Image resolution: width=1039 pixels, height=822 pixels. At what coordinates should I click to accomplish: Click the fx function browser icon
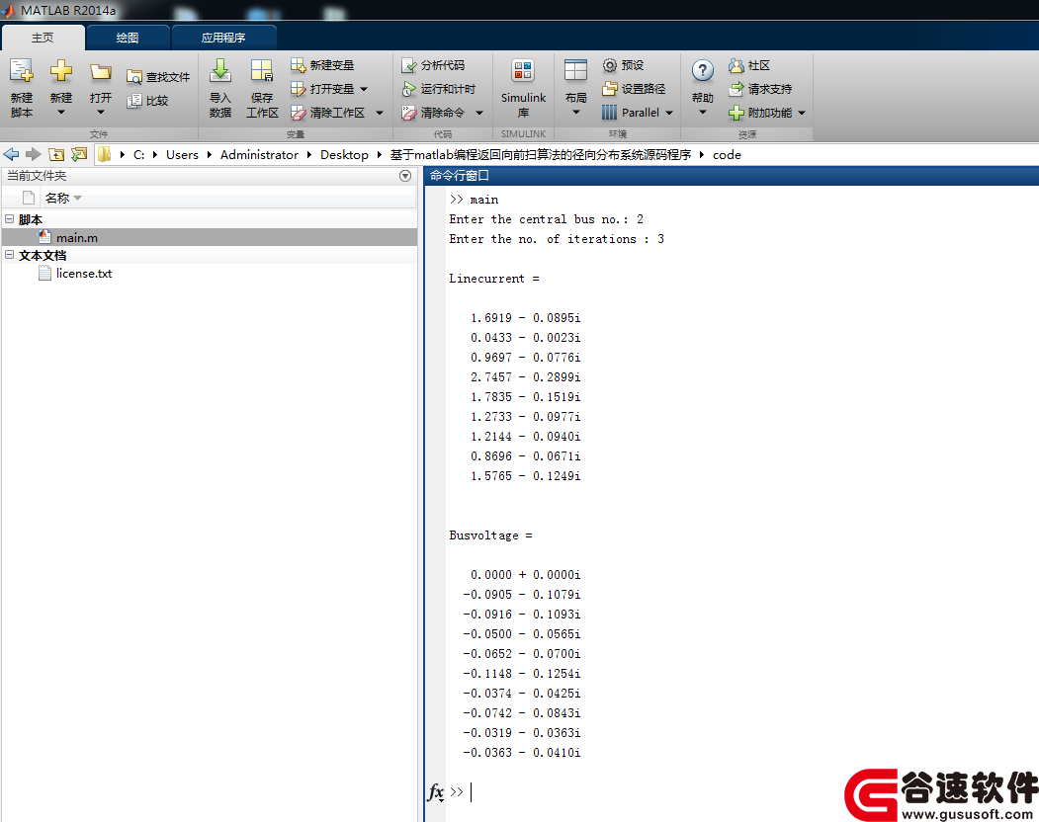point(435,792)
